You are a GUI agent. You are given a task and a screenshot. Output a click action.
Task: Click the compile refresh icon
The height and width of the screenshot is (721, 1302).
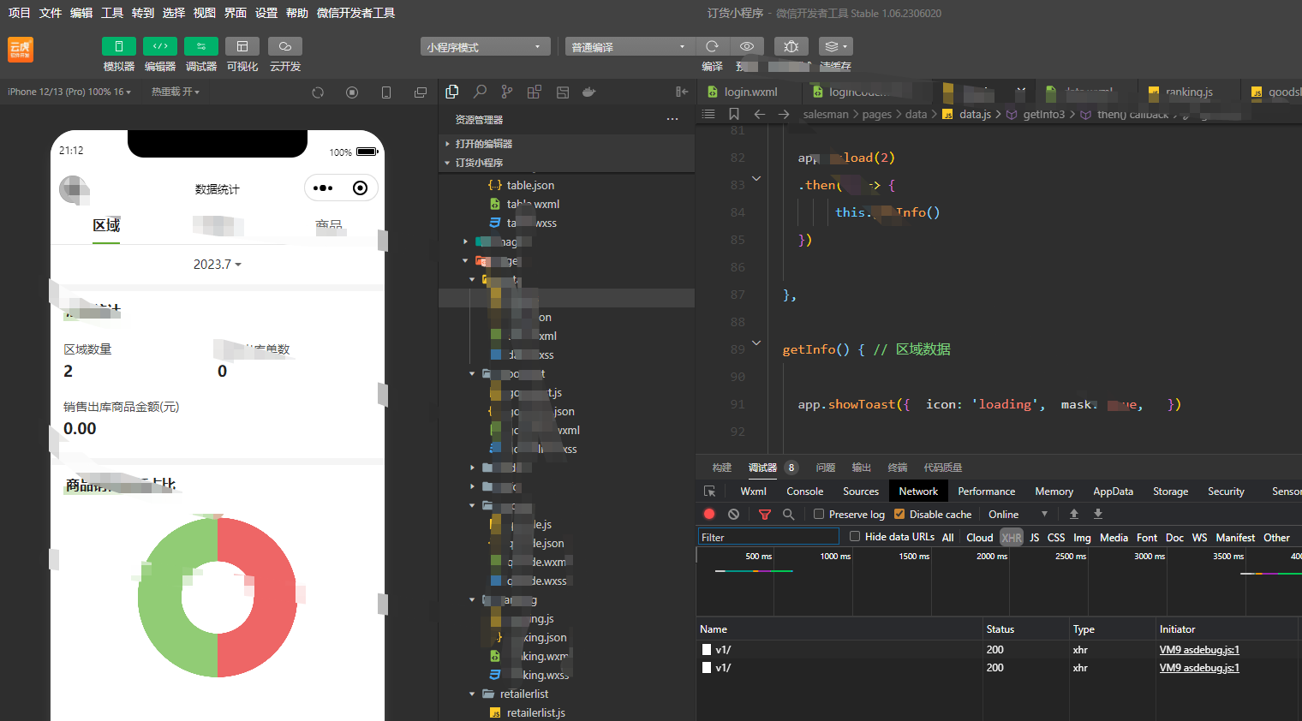point(712,46)
